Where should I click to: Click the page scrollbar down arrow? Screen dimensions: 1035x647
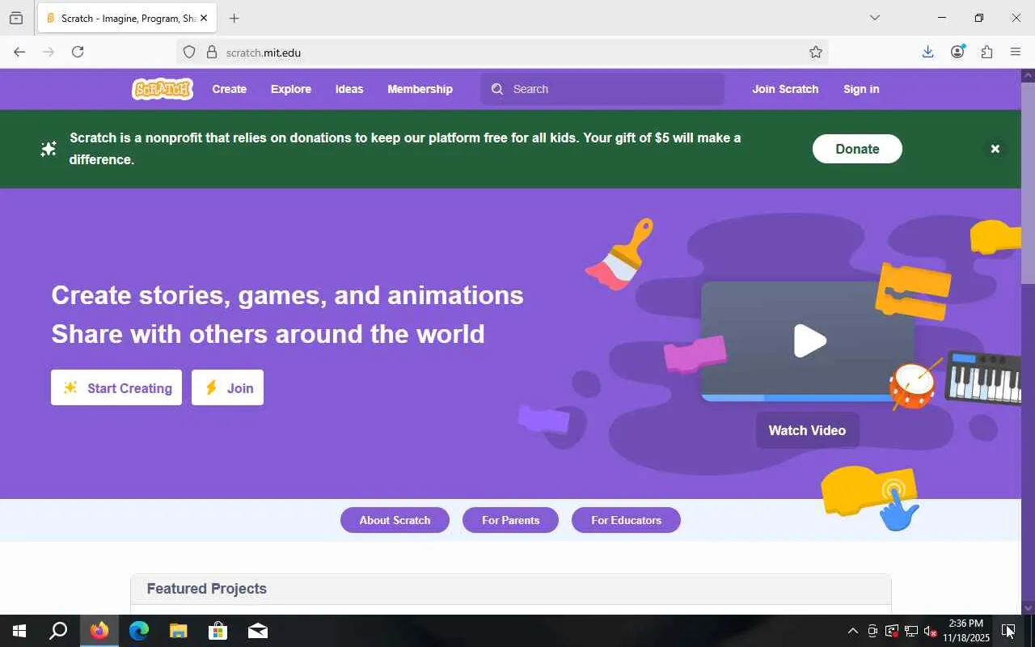(x=1029, y=607)
